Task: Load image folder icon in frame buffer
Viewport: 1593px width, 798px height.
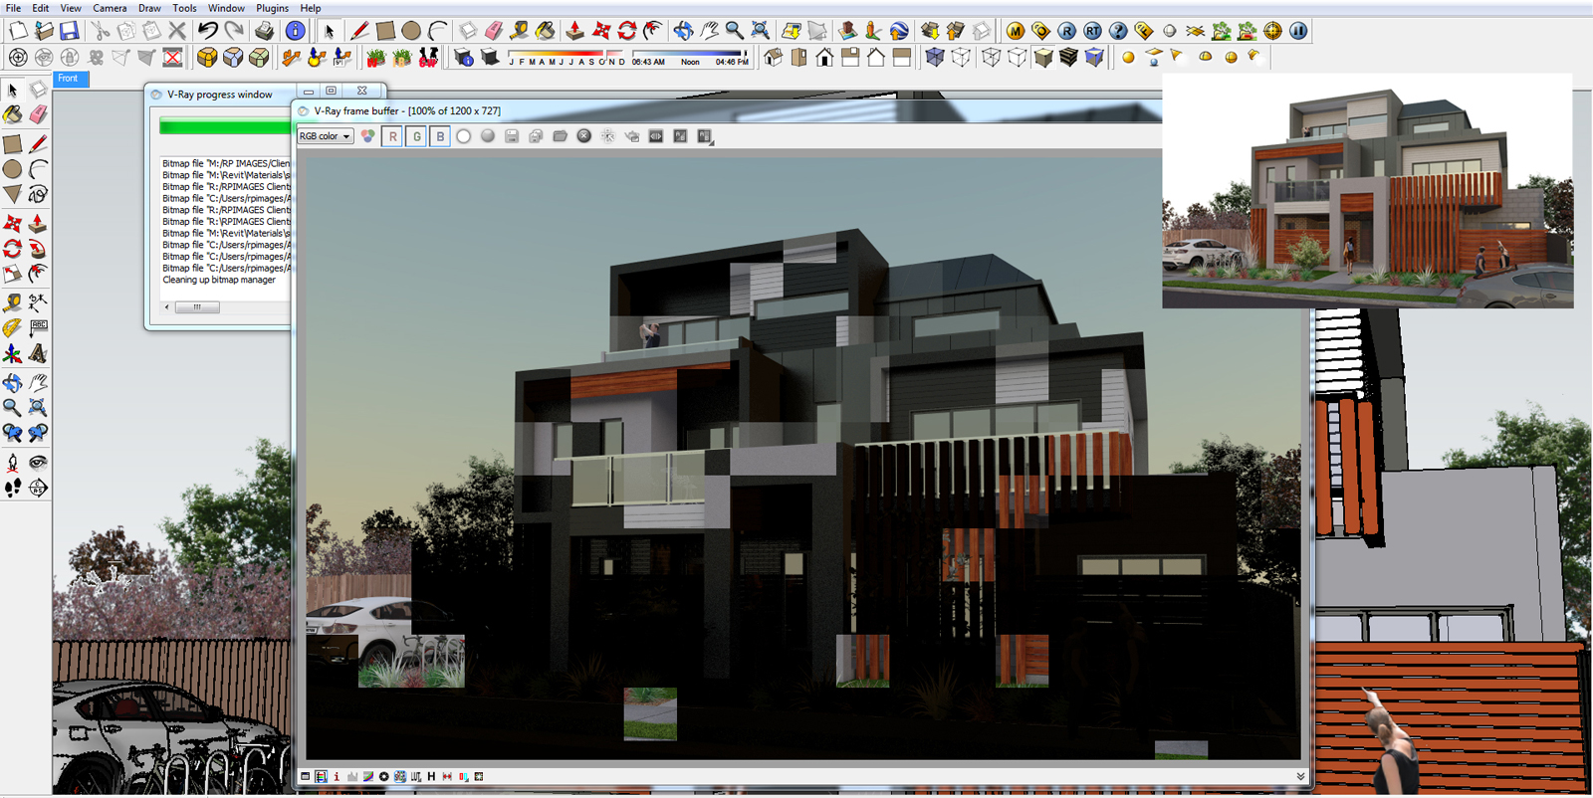Action: [x=560, y=136]
